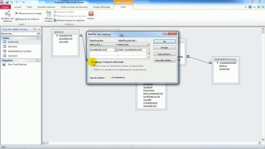Click OK in the relations dialog
This screenshot has height=149, width=265.
click(165, 41)
